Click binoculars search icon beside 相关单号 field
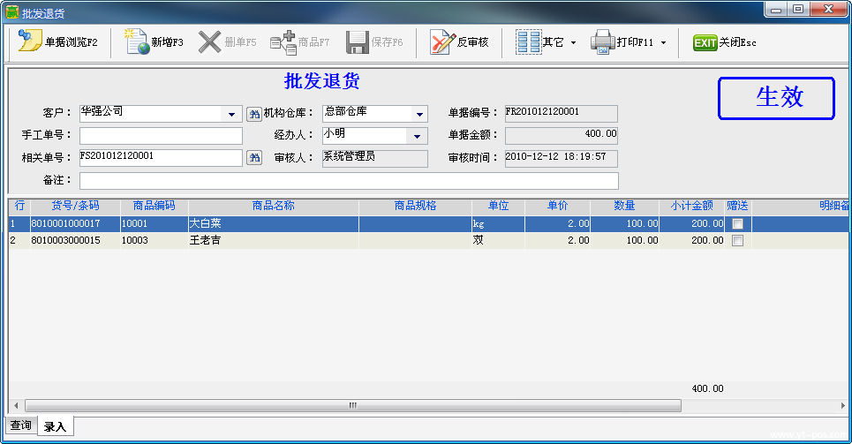This screenshot has width=852, height=444. tap(253, 158)
